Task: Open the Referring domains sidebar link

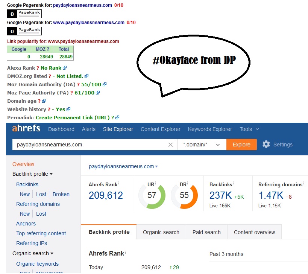Action: 38,204
